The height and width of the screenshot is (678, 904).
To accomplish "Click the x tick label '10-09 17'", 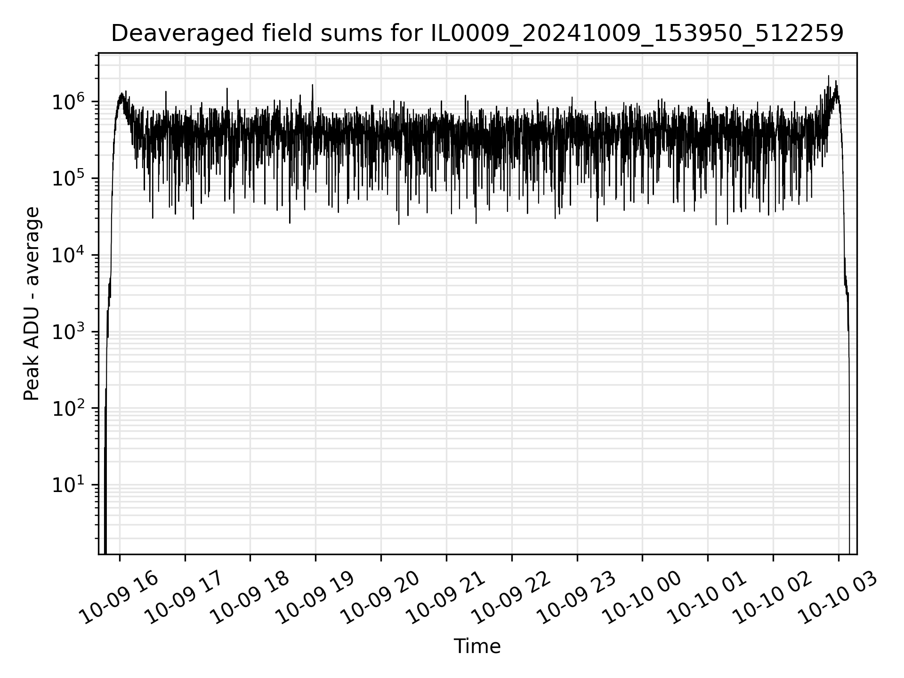I will point(184,598).
